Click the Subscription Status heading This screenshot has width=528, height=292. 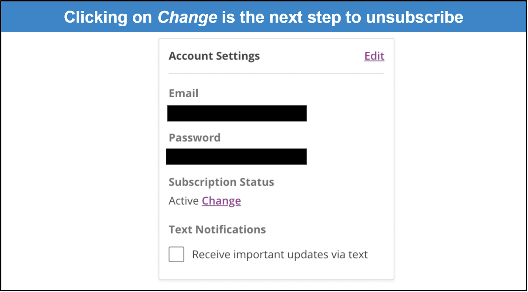tap(221, 182)
